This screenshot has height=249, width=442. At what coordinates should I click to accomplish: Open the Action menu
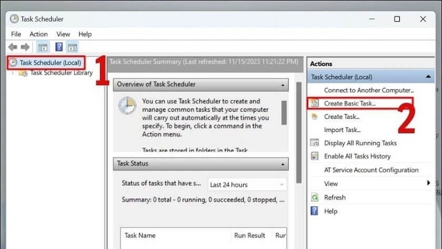[39, 34]
